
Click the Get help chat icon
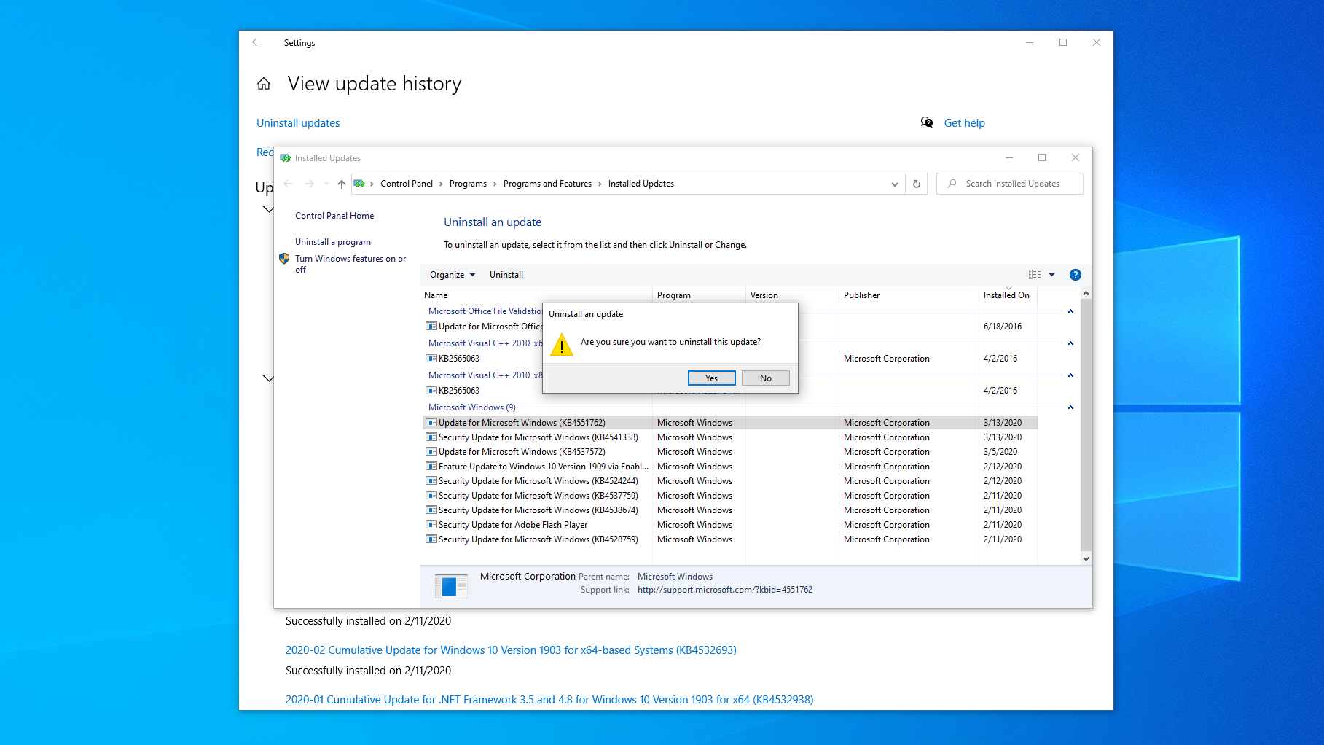click(x=927, y=122)
